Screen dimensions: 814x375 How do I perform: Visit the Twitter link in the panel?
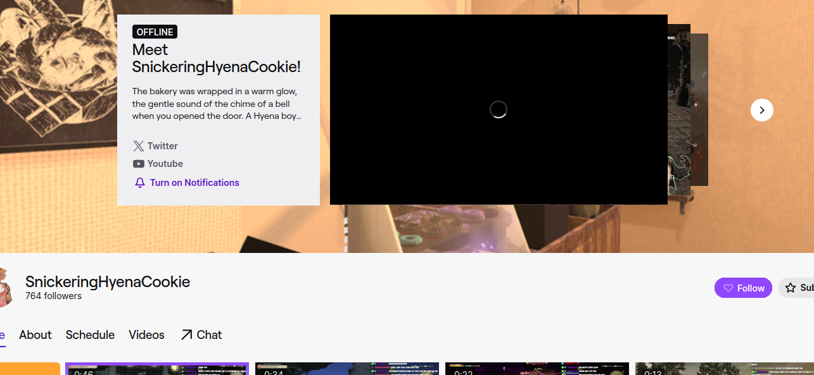pos(162,146)
